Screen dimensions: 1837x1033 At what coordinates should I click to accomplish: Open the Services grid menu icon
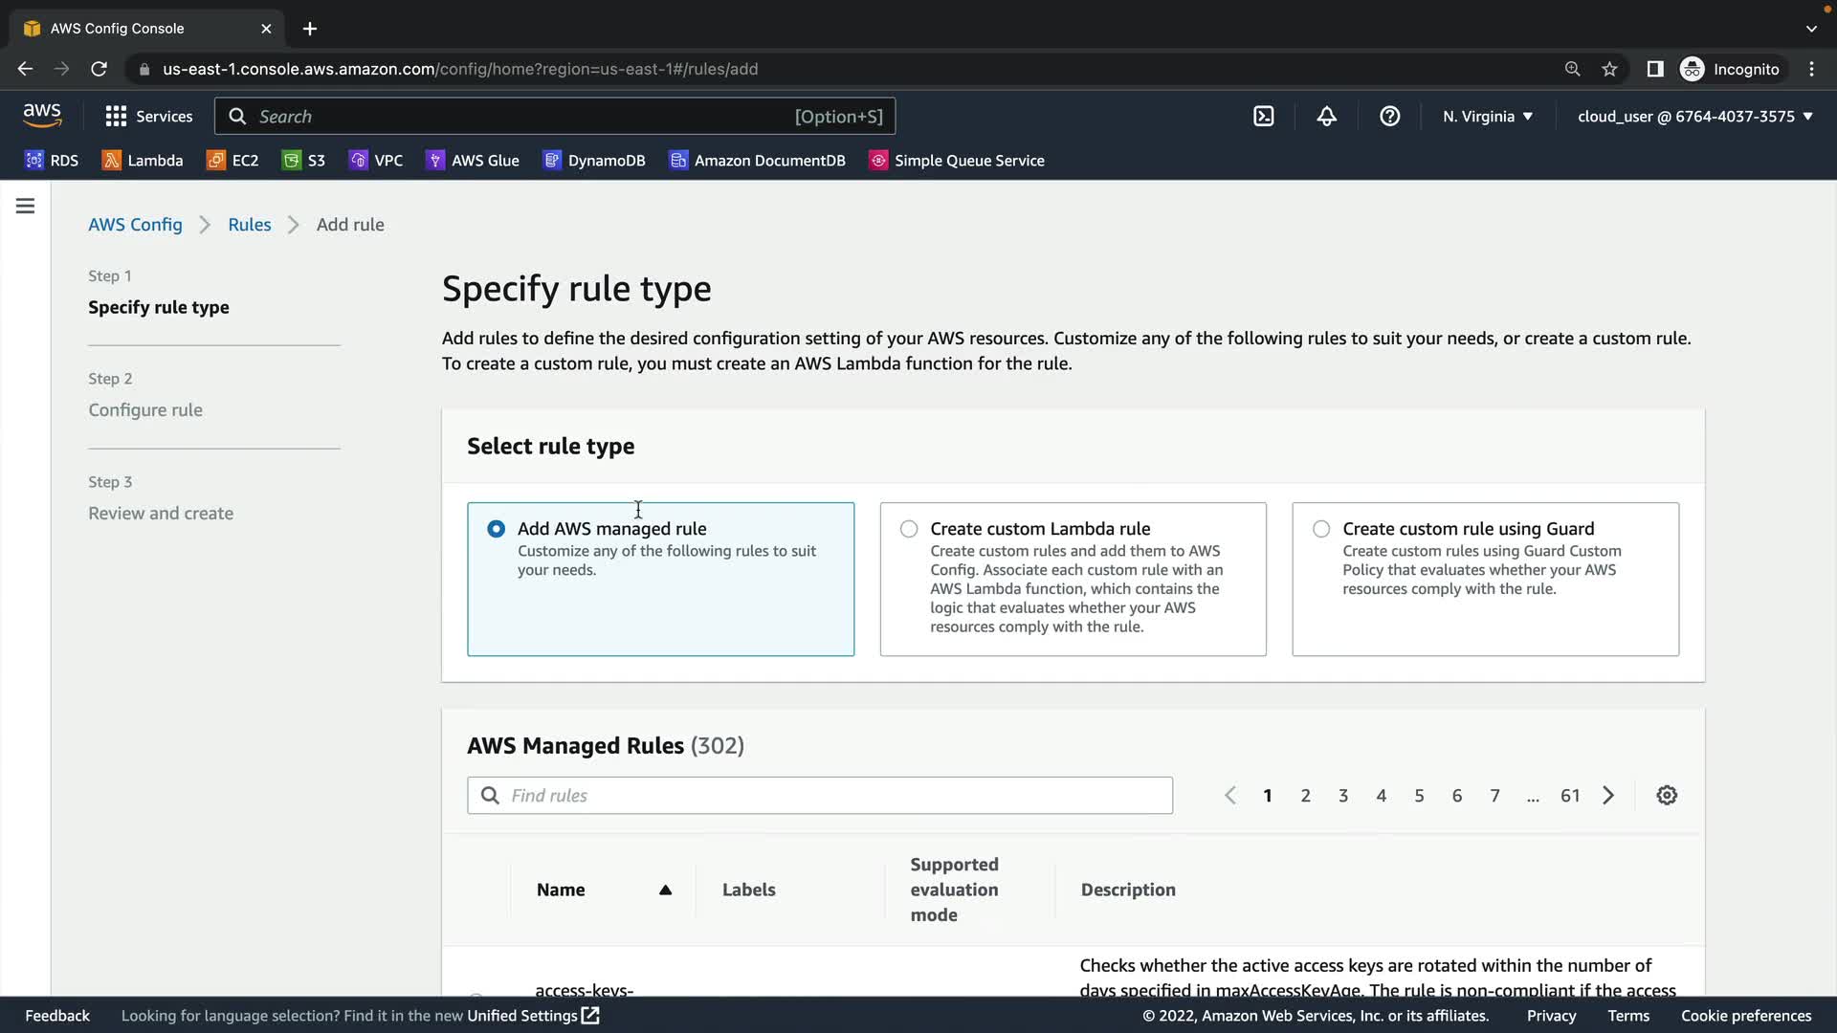point(116,116)
